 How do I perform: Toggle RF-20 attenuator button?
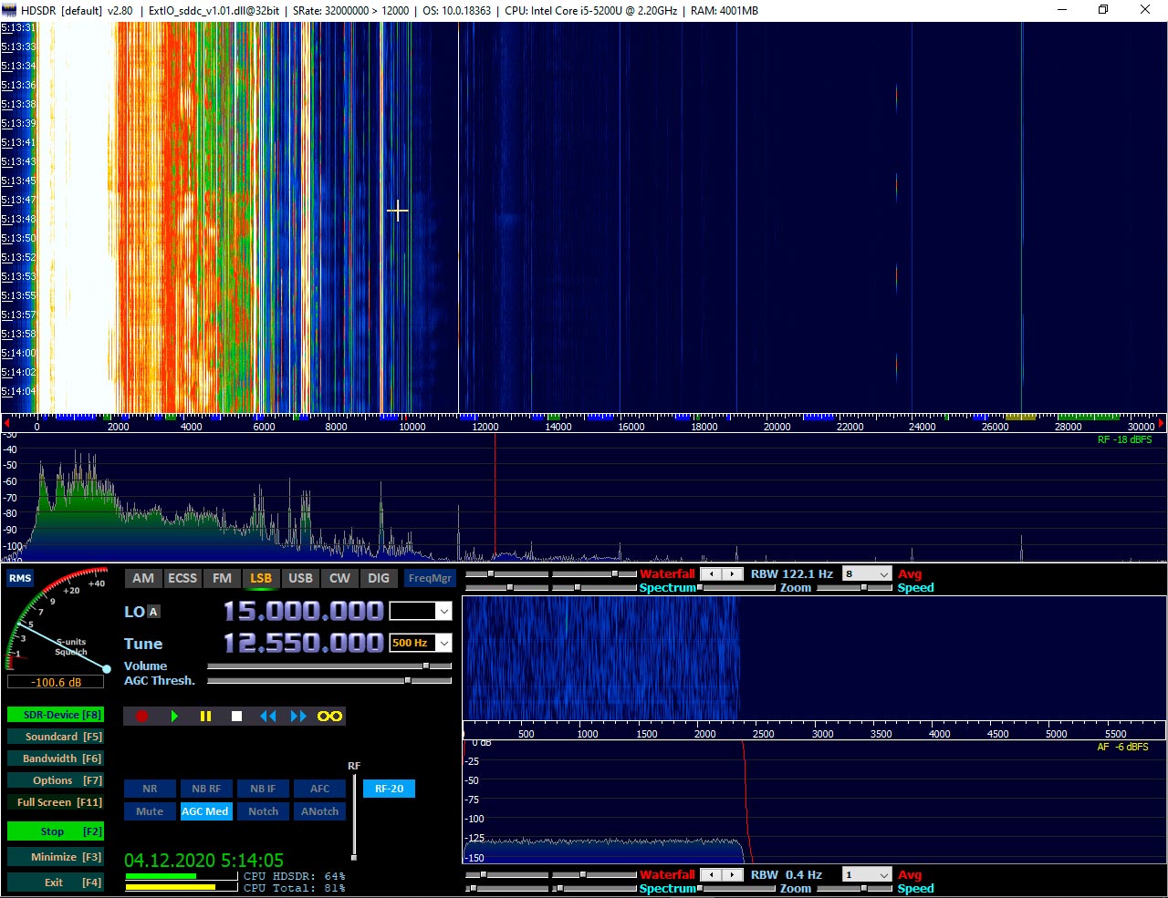(x=389, y=789)
